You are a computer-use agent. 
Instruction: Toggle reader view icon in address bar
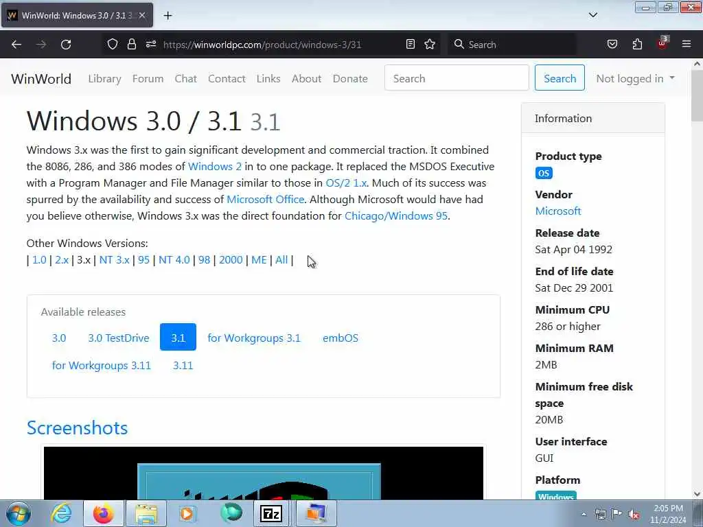411,44
